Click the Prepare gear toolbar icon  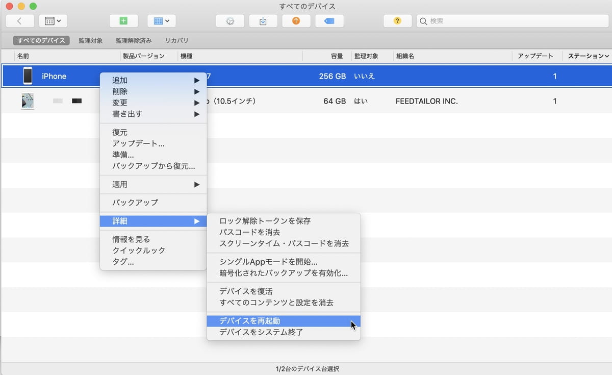click(230, 21)
